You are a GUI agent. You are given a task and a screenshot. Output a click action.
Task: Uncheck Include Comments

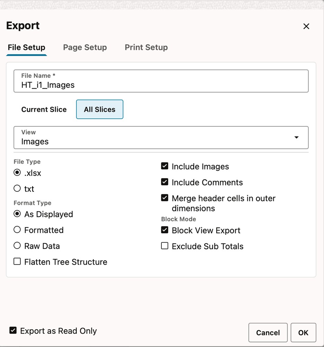tap(164, 182)
